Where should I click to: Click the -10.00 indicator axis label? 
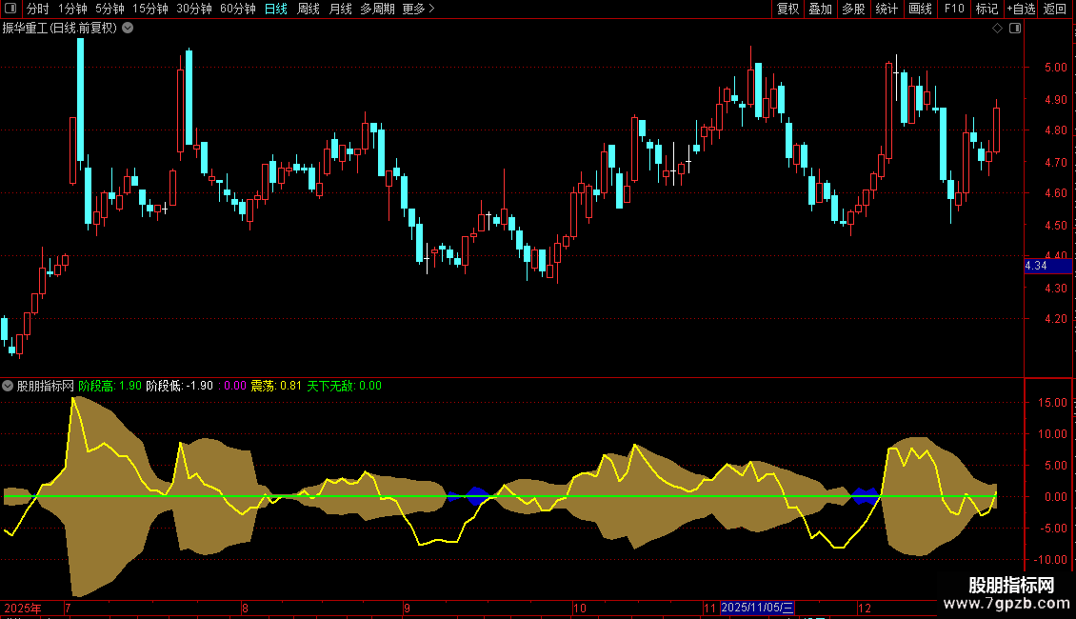pyautogui.click(x=1050, y=560)
